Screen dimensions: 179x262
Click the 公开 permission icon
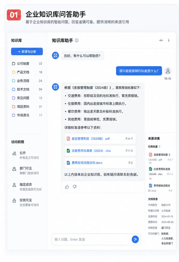click(x=14, y=153)
